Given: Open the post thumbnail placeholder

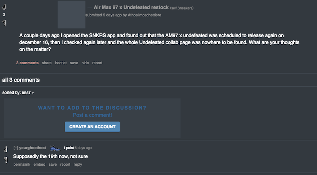Looking at the screenshot, I should click(x=71, y=14).
